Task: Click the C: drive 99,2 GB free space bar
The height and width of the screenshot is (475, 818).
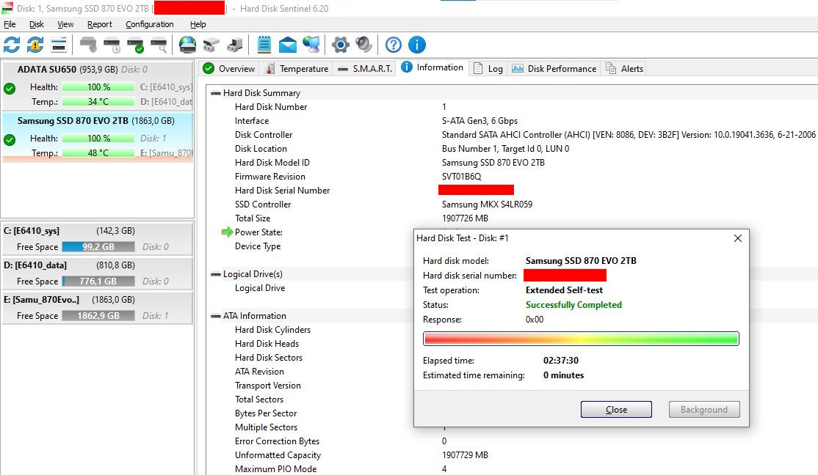Action: coord(98,247)
